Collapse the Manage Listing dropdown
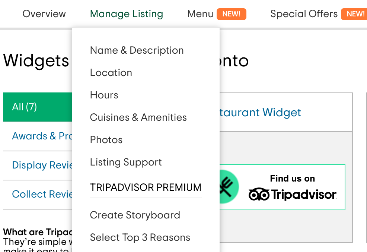The height and width of the screenshot is (252, 367). [127, 14]
